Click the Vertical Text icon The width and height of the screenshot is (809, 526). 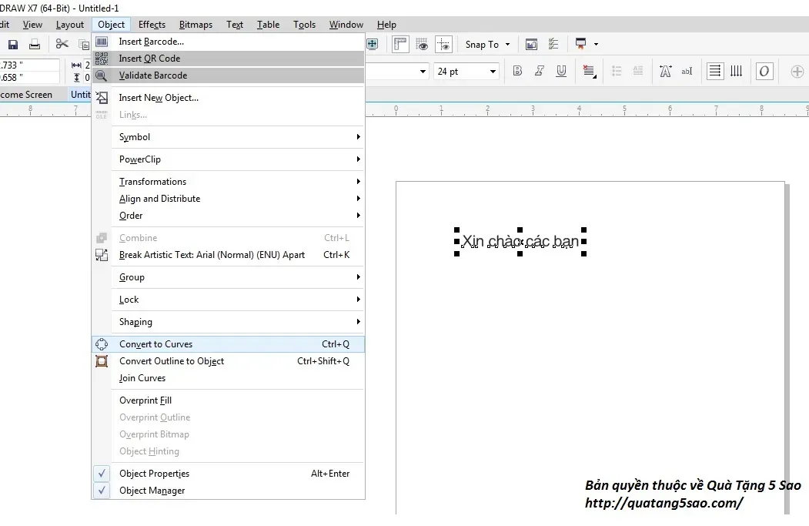tap(736, 71)
